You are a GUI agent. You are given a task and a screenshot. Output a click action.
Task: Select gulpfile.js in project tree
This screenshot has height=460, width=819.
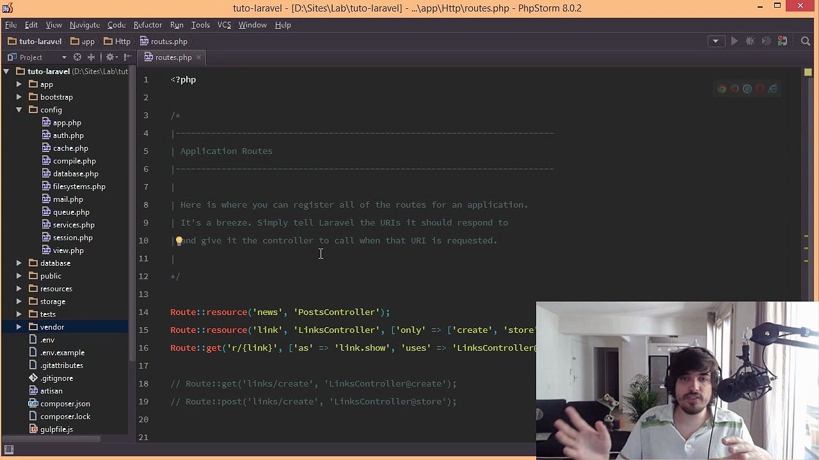(51, 429)
